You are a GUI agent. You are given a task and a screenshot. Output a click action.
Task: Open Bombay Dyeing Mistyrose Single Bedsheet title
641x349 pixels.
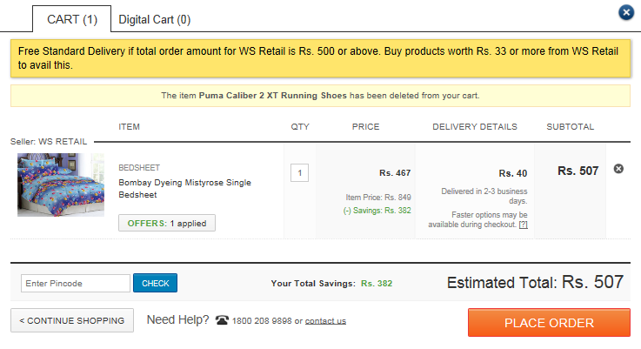(x=184, y=189)
